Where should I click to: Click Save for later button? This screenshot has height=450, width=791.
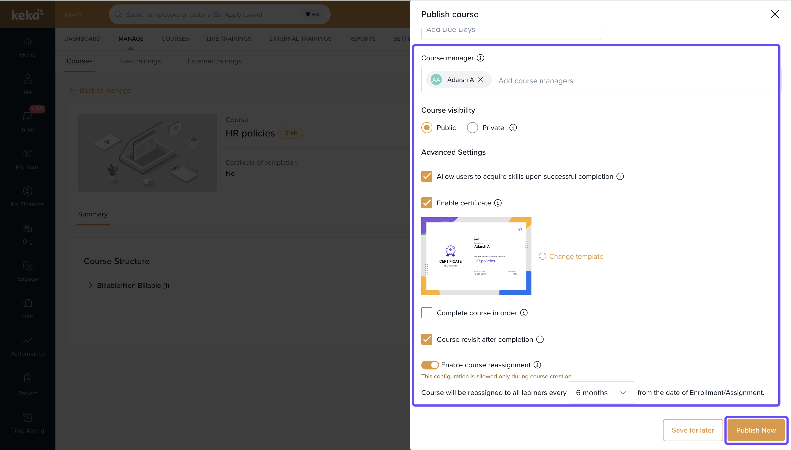693,430
